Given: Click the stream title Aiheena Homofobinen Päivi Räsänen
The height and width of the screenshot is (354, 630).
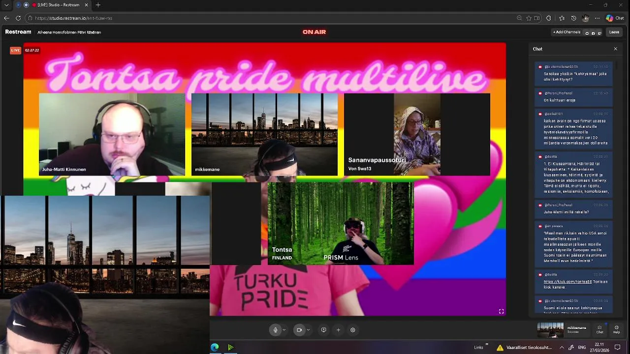Looking at the screenshot, I should 69,32.
